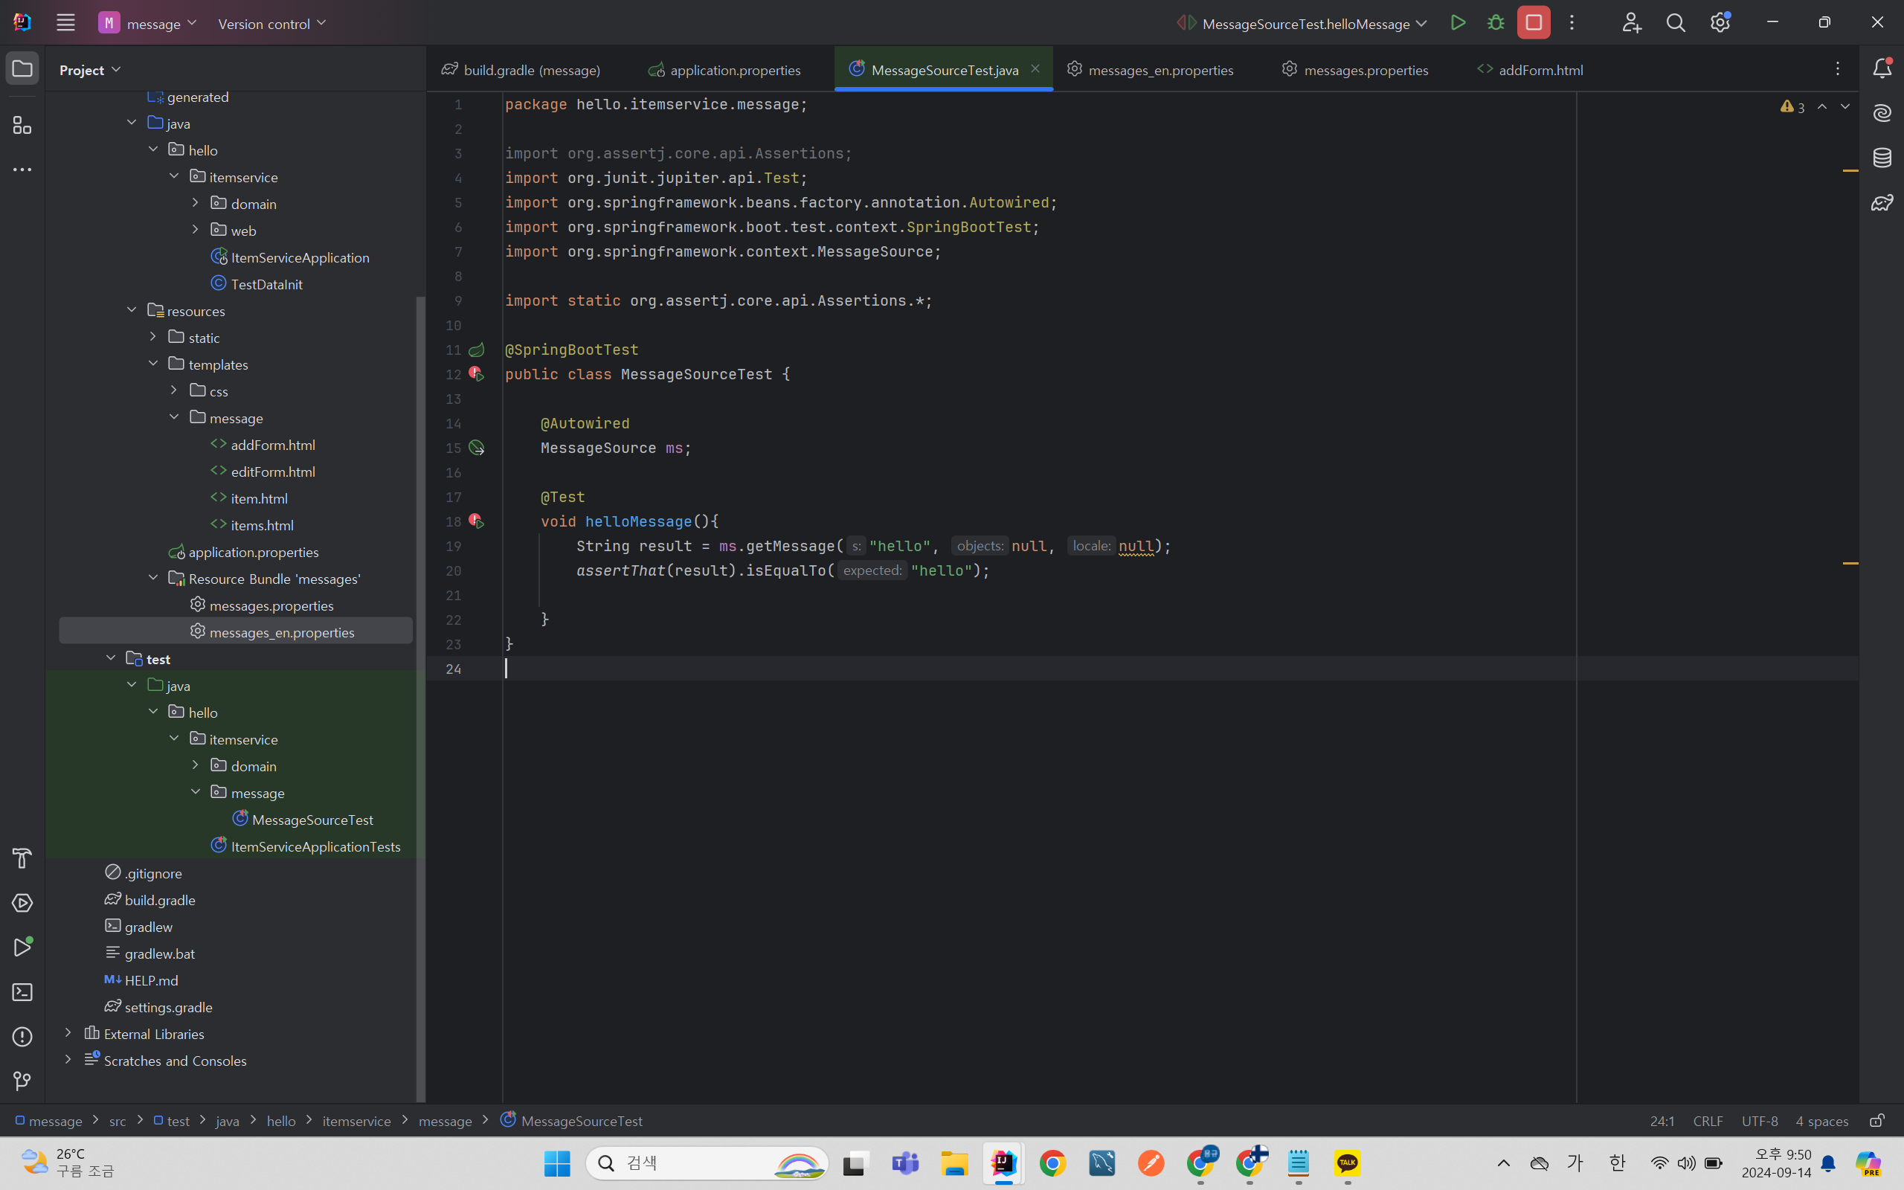The height and width of the screenshot is (1190, 1904).
Task: Open the Build hammer tool window
Action: pyautogui.click(x=22, y=858)
